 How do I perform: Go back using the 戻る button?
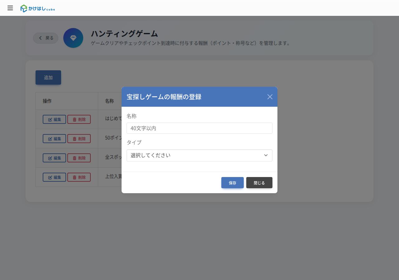(46, 38)
